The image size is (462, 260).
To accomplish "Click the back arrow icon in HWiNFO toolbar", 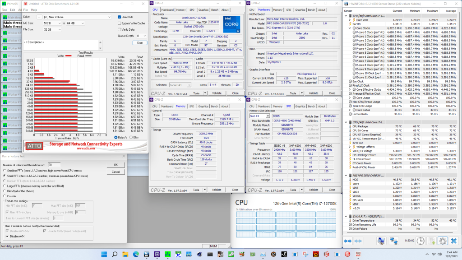I will (x=348, y=241).
